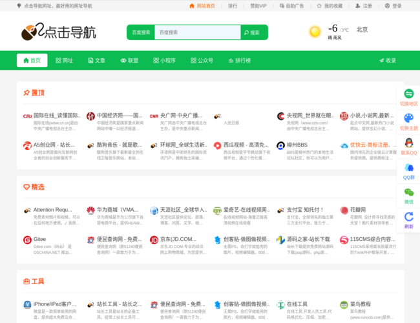
Task: Click the green 搜索 search button
Action: 252,32
